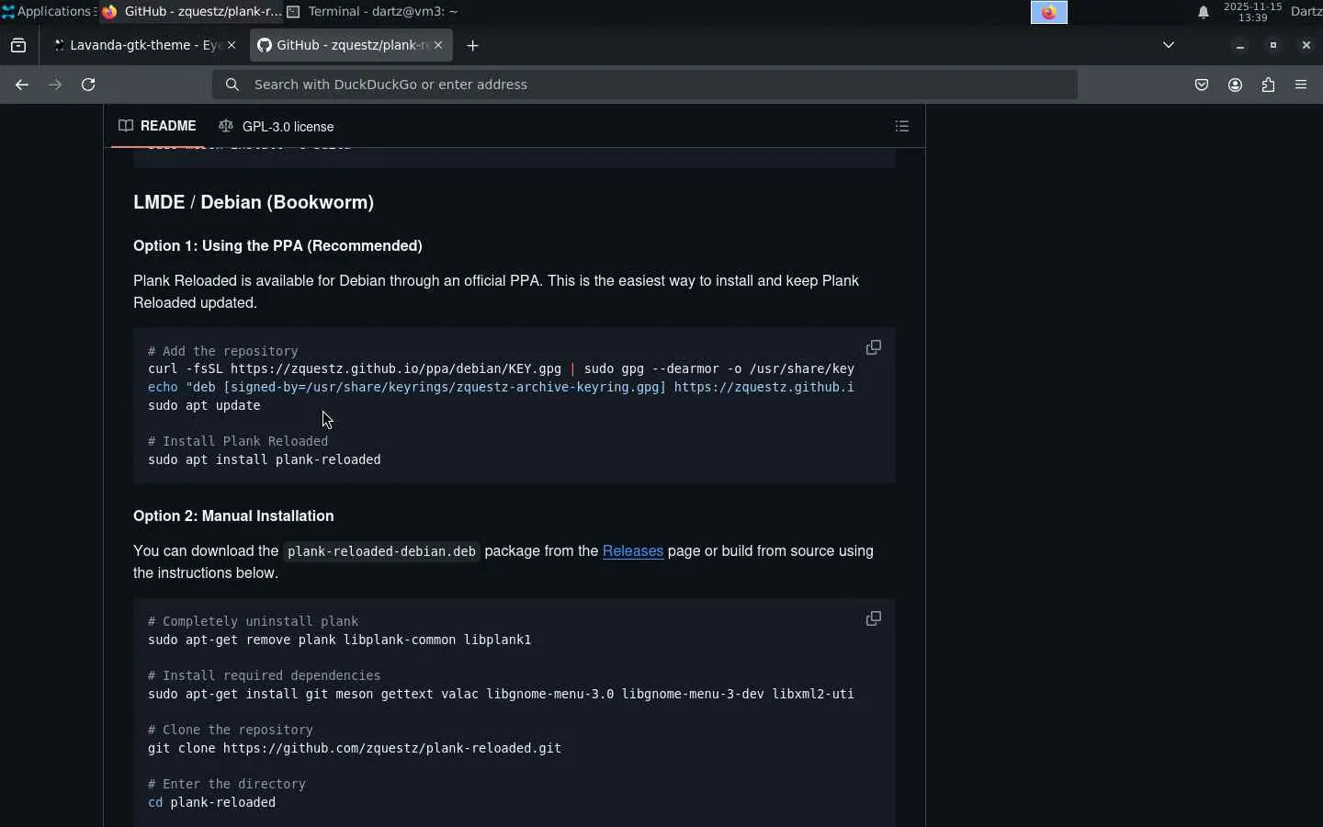Viewport: 1323px width, 827px height.
Task: Click the date and time clock
Action: click(x=1252, y=12)
